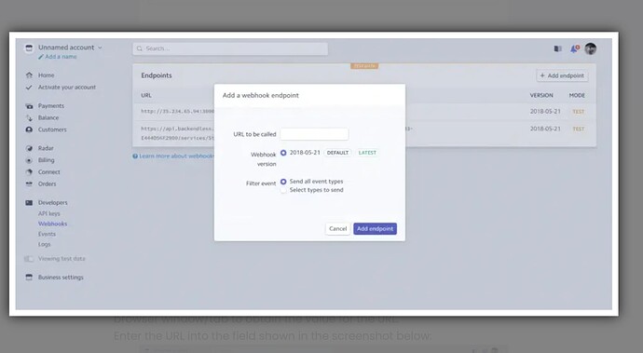Toggle the Viewing test data switch
The width and height of the screenshot is (643, 353).
pos(29,259)
